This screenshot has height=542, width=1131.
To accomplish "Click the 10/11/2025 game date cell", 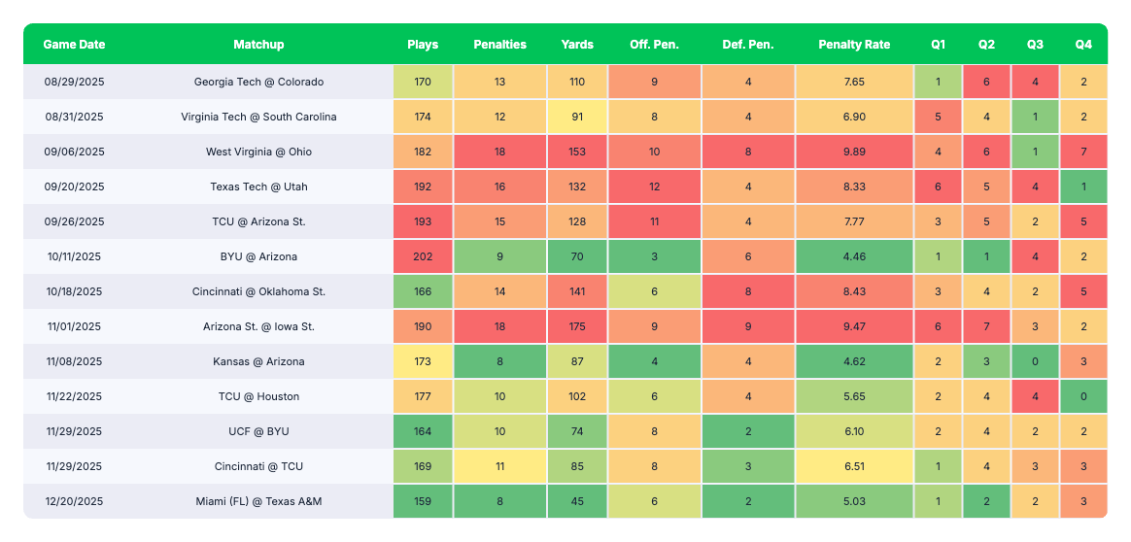I will click(x=74, y=256).
